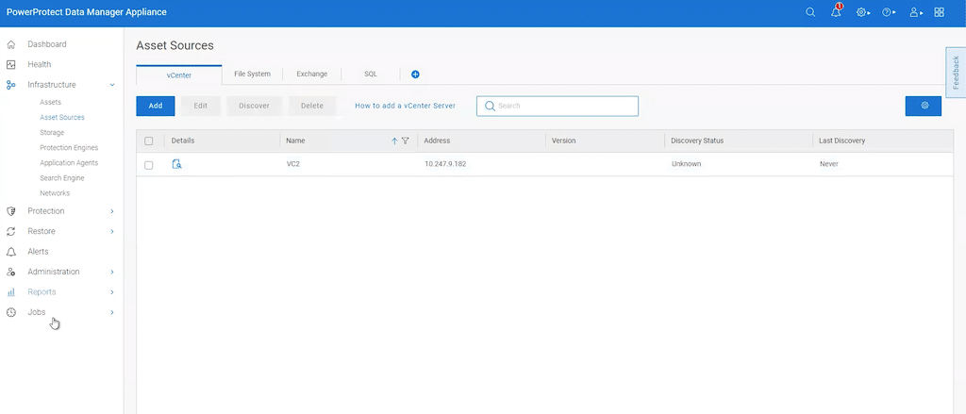
Task: Open Search Engine in sidebar
Action: pyautogui.click(x=62, y=178)
